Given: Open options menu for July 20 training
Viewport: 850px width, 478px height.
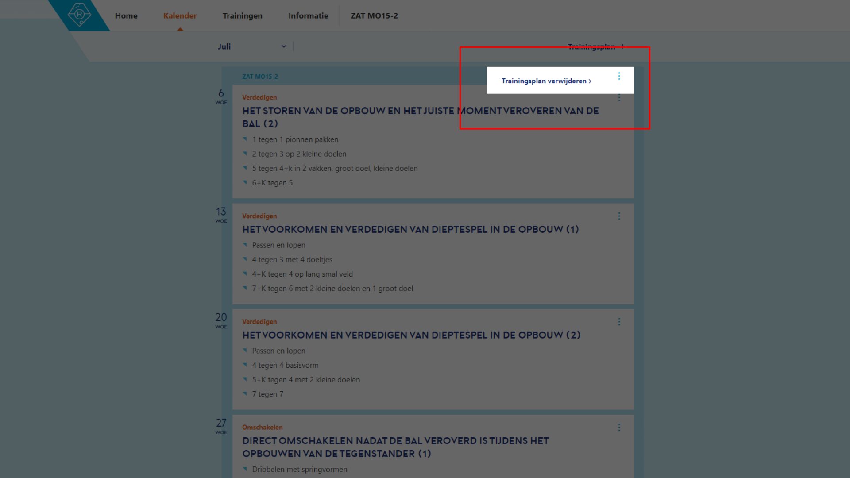Looking at the screenshot, I should (x=619, y=322).
